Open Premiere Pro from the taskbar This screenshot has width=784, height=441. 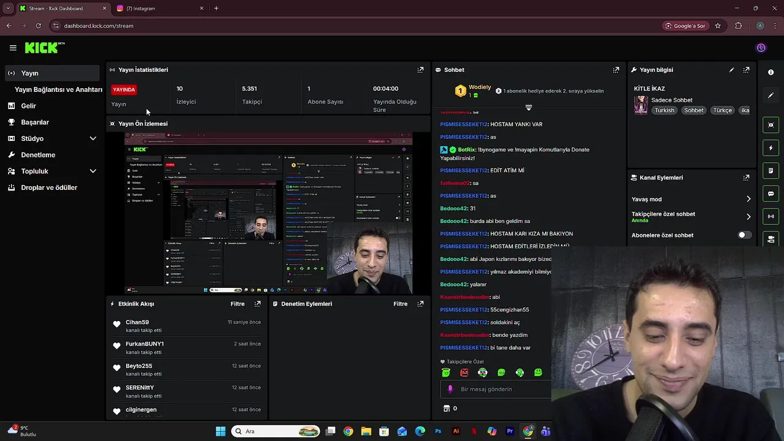pos(510,431)
